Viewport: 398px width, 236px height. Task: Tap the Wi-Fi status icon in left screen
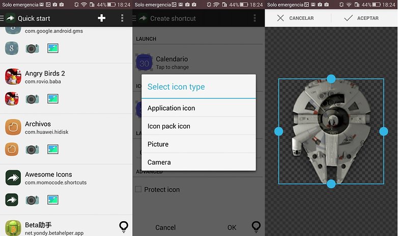(x=84, y=5)
